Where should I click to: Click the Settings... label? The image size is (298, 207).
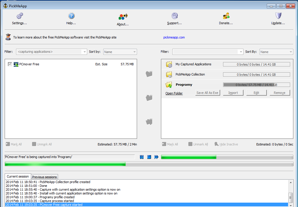click(x=19, y=23)
